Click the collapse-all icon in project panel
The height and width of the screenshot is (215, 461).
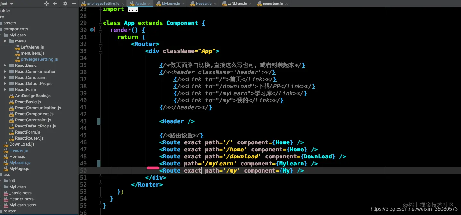(55, 4)
